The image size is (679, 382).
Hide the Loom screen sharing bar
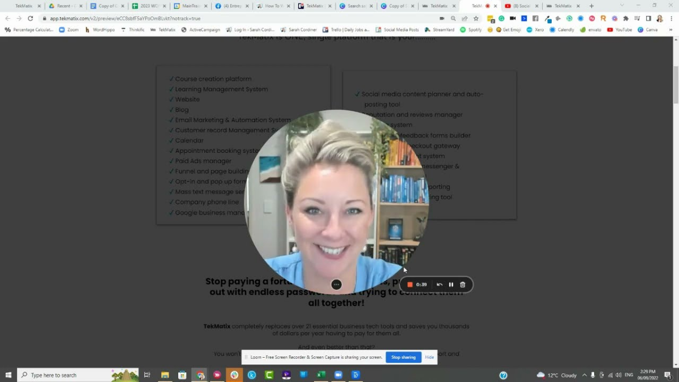pos(429,357)
